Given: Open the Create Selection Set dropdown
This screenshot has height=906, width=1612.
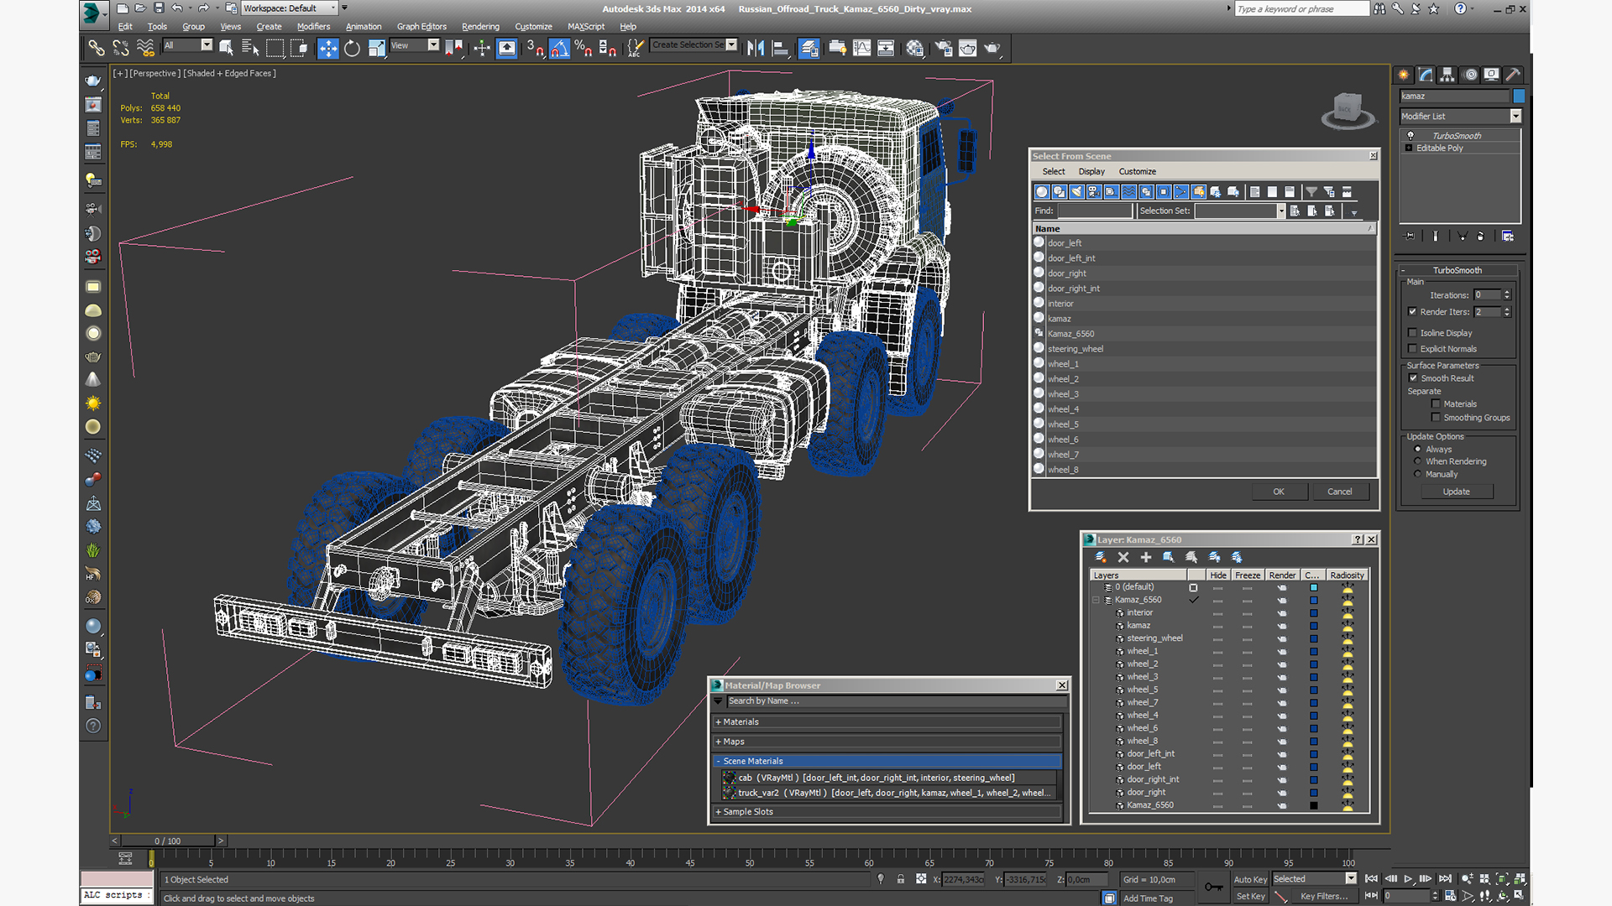Looking at the screenshot, I should 694,45.
